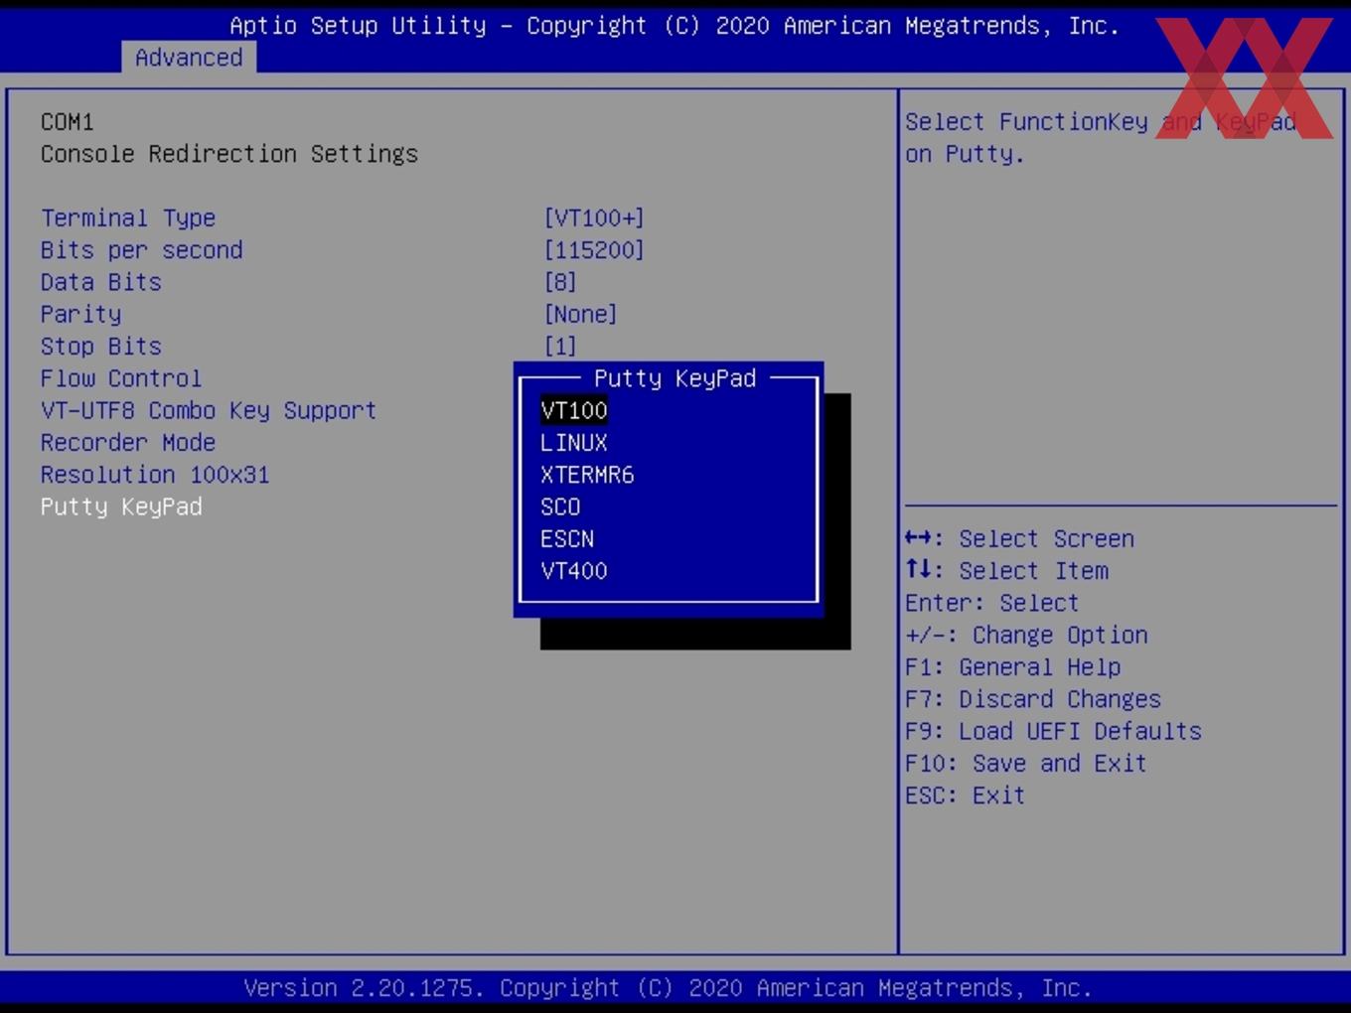Click F10: Save and Exit line
The height and width of the screenshot is (1013, 1351).
[x=1026, y=764]
